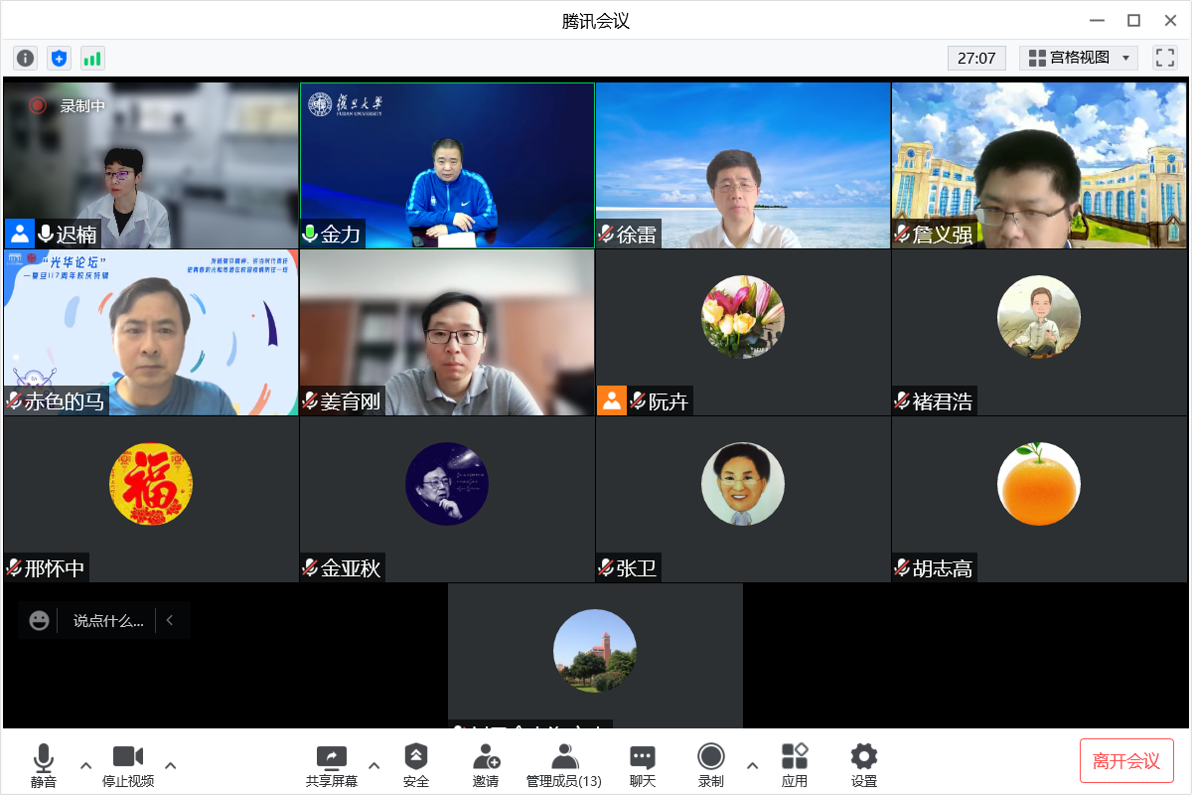This screenshot has height=795, width=1192.
Task: Mute the microphone (静音)
Action: pos(44,765)
